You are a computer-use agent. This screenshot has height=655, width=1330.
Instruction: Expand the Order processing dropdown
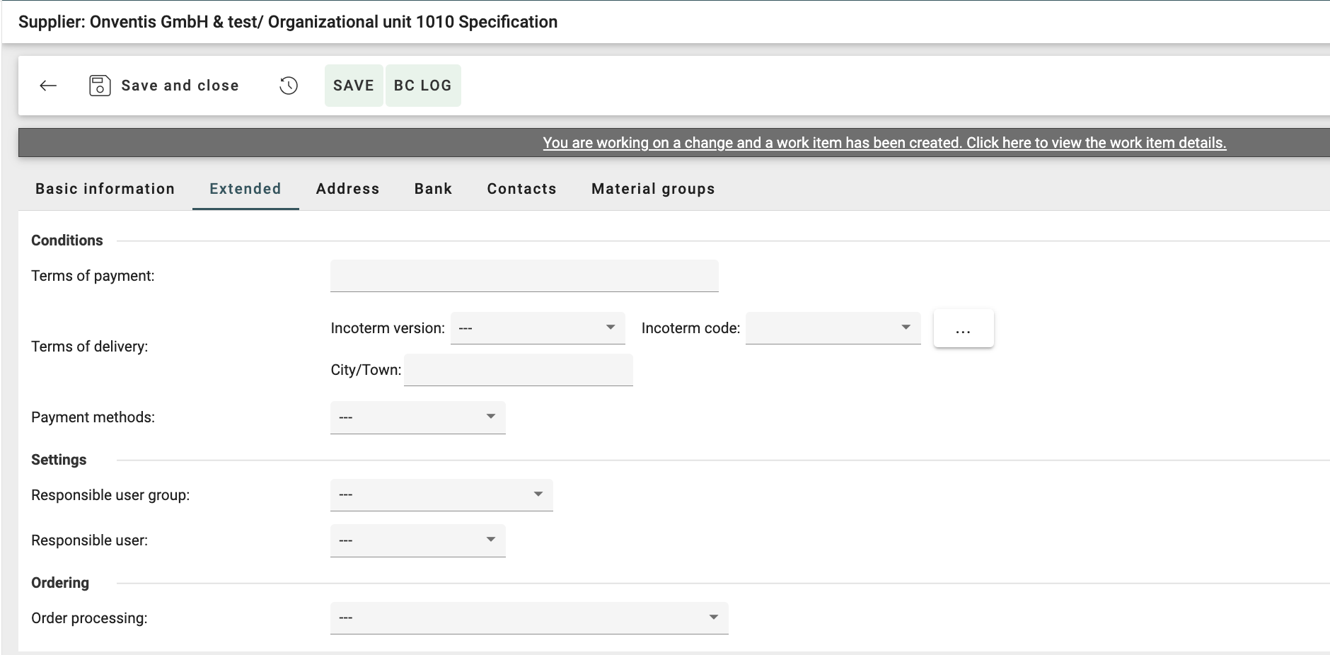coord(529,618)
